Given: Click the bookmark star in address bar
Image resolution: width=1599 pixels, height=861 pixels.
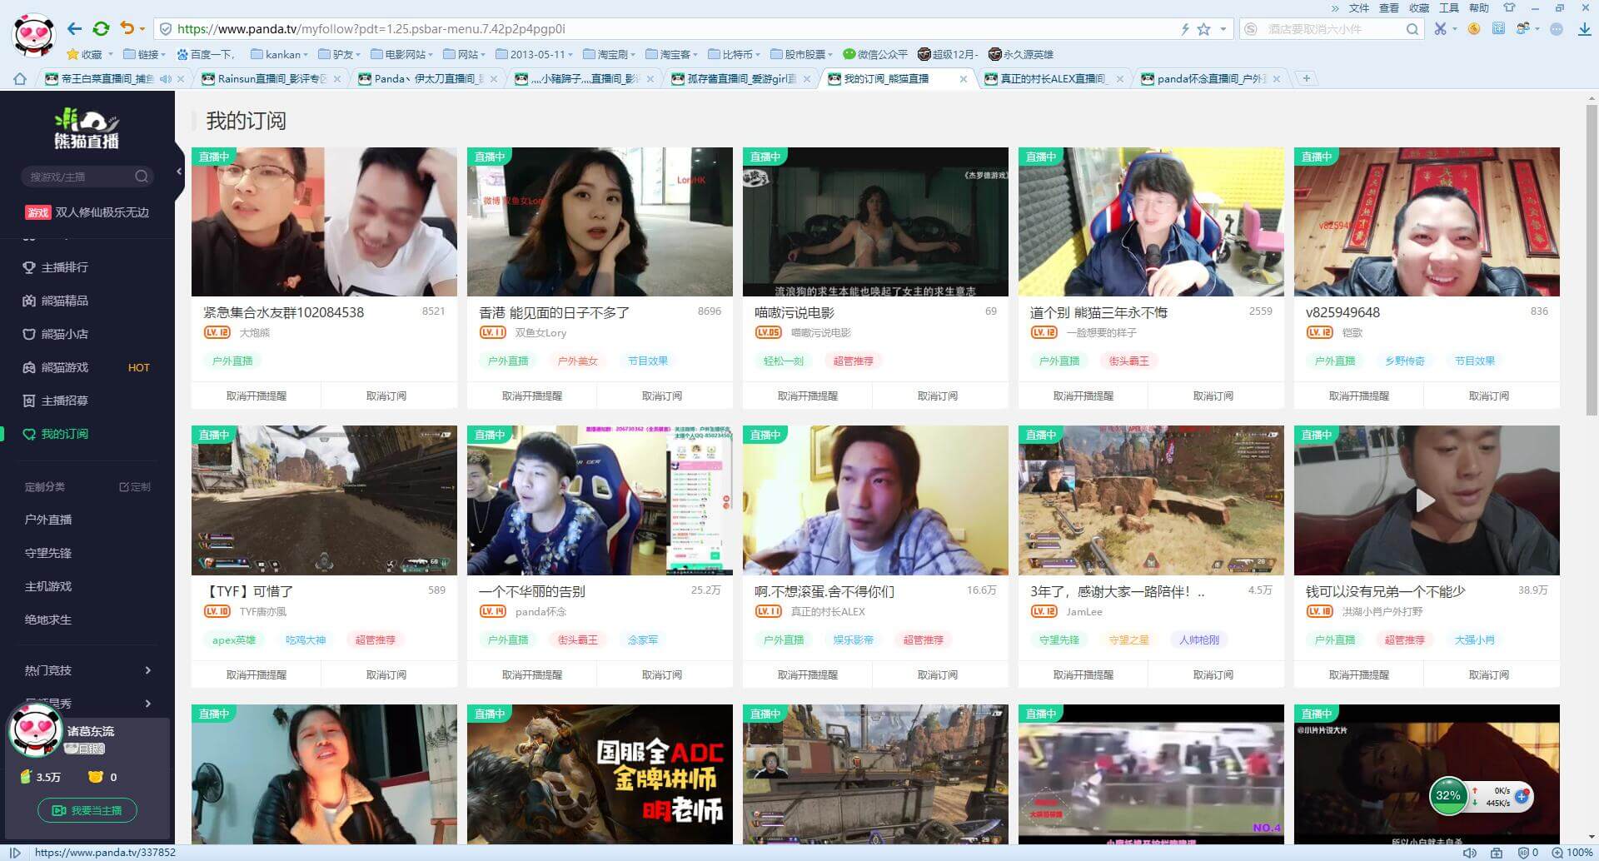Looking at the screenshot, I should (1203, 29).
